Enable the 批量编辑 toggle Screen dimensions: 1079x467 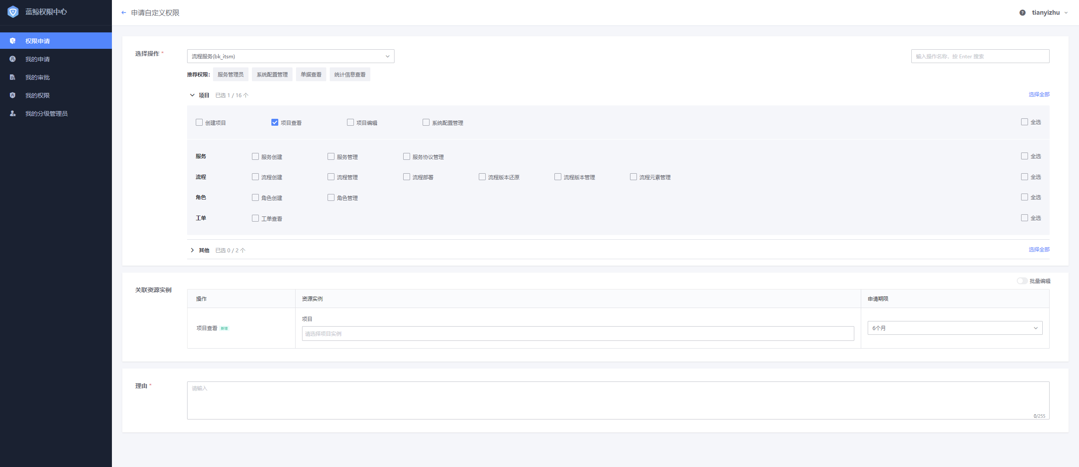(1022, 281)
